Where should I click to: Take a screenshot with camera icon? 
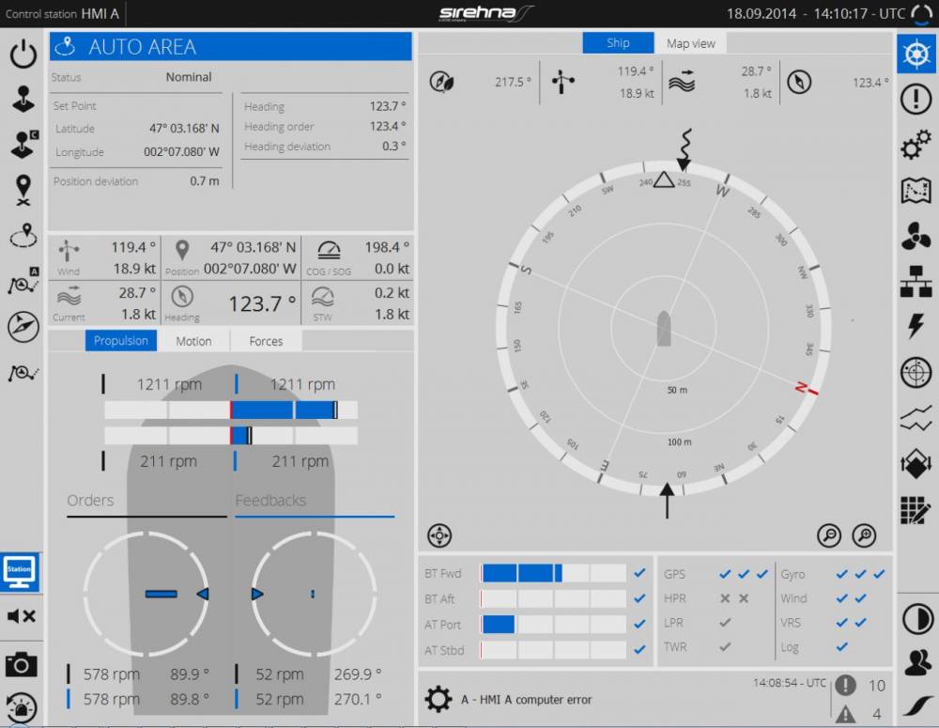tap(22, 664)
